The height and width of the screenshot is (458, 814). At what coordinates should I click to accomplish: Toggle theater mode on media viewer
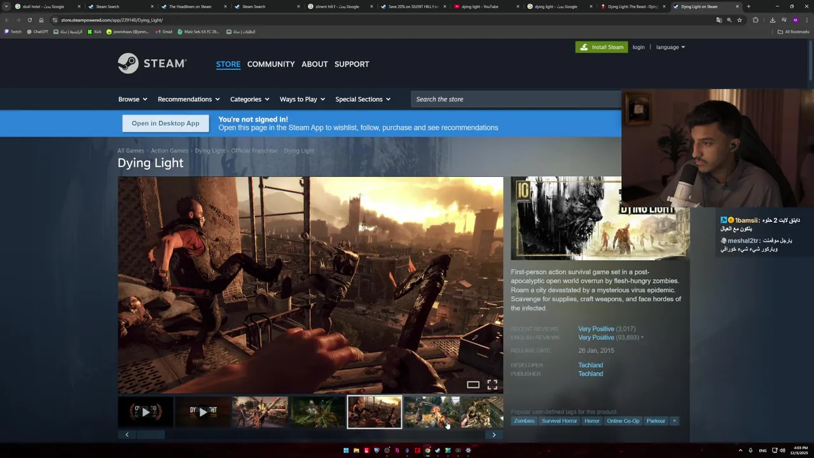click(x=473, y=384)
